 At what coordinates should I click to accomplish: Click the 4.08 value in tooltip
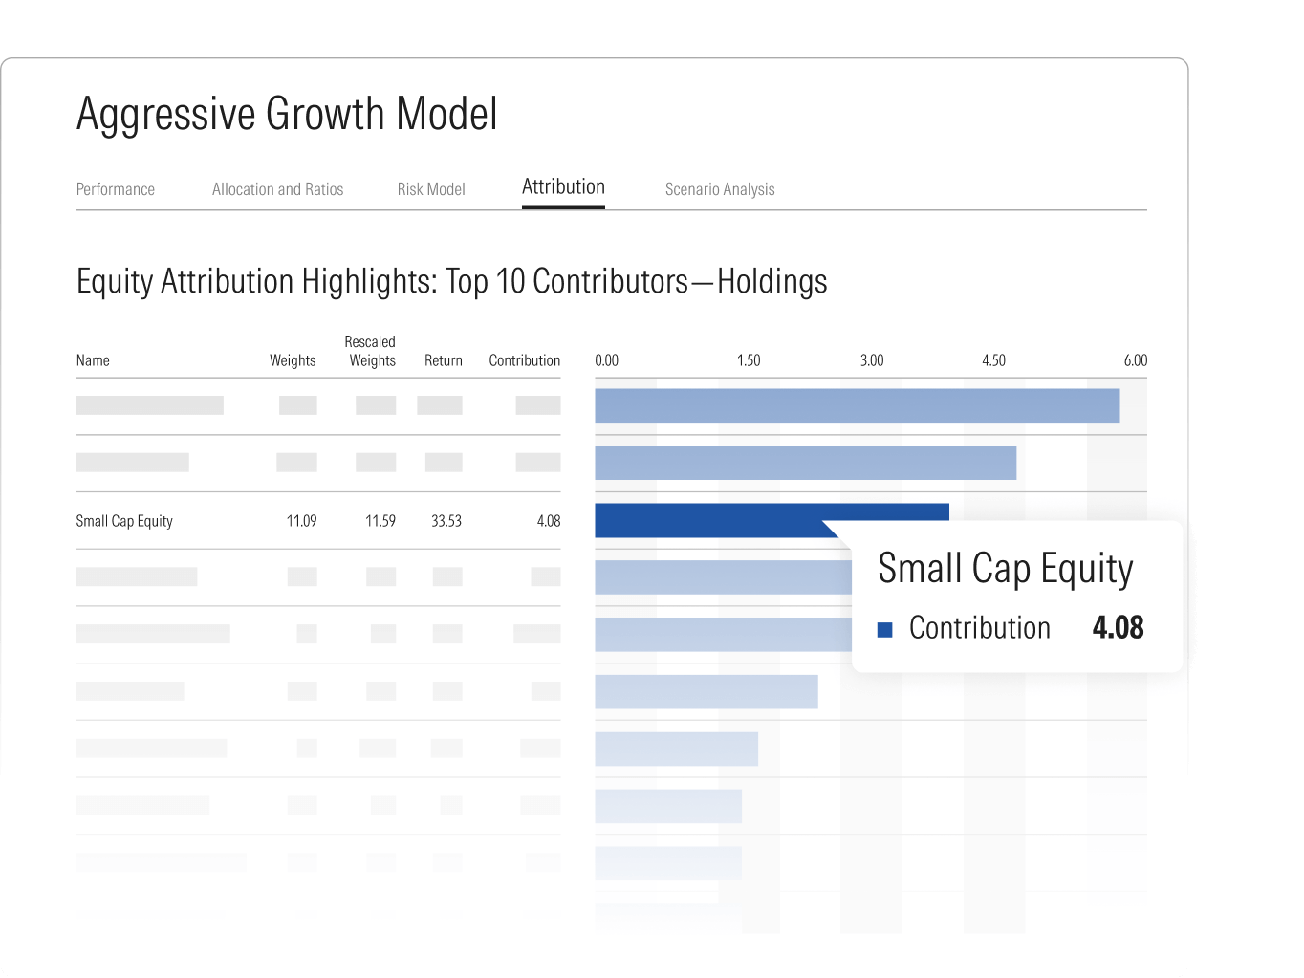1118,628
